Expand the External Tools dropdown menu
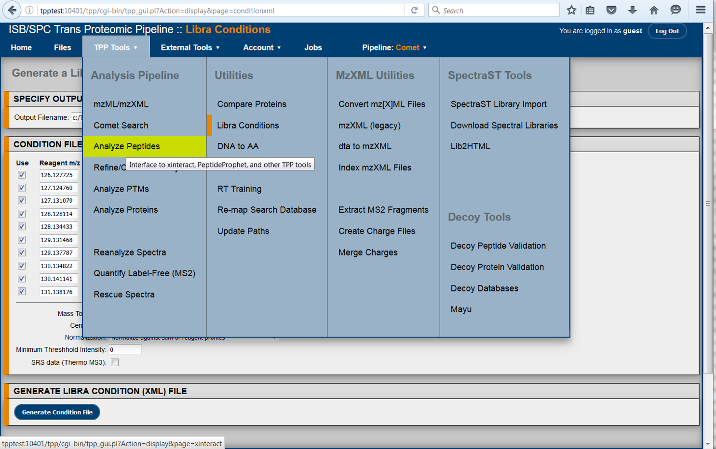This screenshot has width=716, height=449. click(x=190, y=48)
